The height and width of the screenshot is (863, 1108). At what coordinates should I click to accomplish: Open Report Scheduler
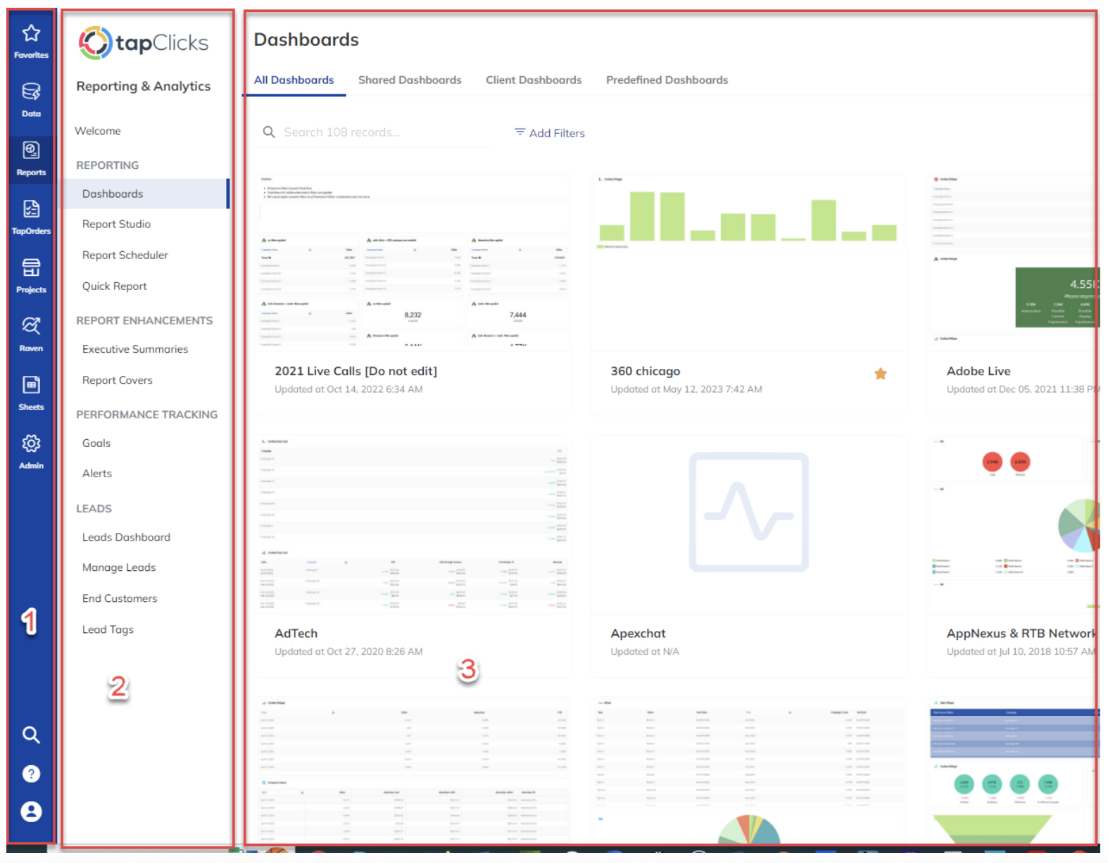click(x=125, y=255)
